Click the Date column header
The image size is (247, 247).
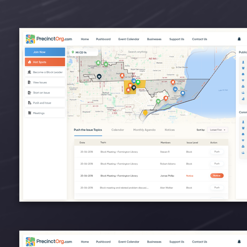(x=82, y=143)
